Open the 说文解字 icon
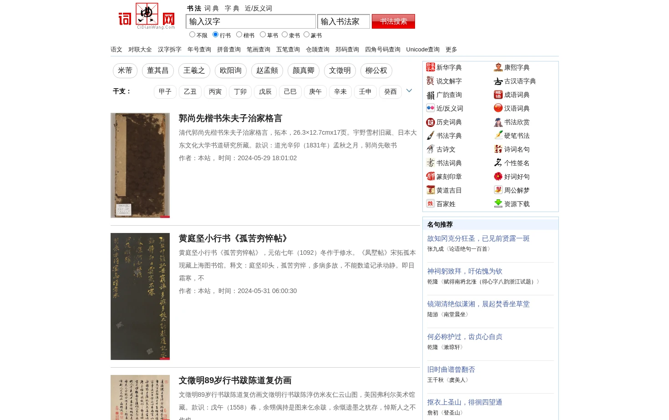Screen dimensions: 669x420 [430, 81]
